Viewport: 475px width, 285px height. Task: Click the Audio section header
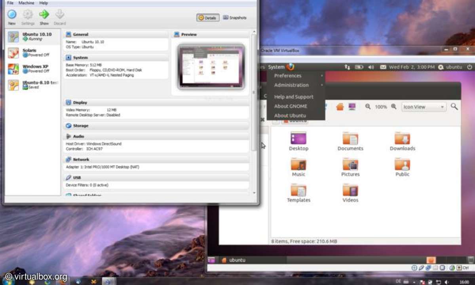(156, 136)
